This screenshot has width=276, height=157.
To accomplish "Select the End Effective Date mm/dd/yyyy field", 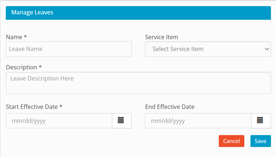I will pyautogui.click(x=198, y=121).
